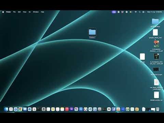Open the Finder menu in menu bar

9,12
